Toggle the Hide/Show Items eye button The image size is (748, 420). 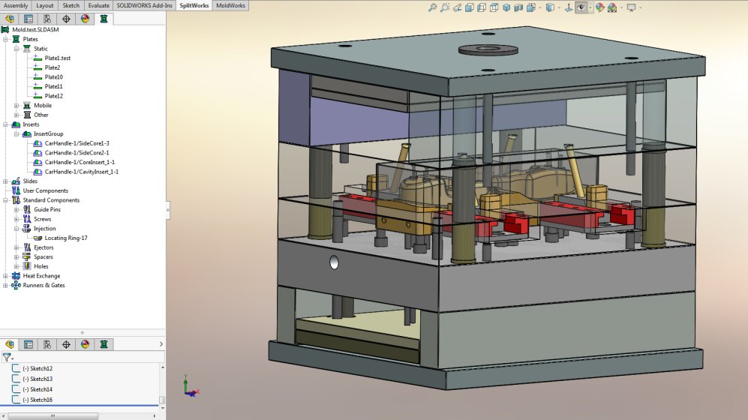point(581,8)
